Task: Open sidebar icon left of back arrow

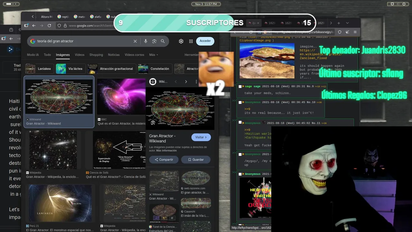Action: tap(26, 25)
